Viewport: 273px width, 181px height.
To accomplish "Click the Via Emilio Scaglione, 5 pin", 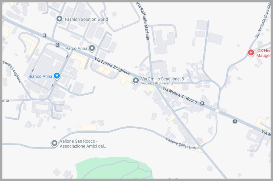I will 136,81.
